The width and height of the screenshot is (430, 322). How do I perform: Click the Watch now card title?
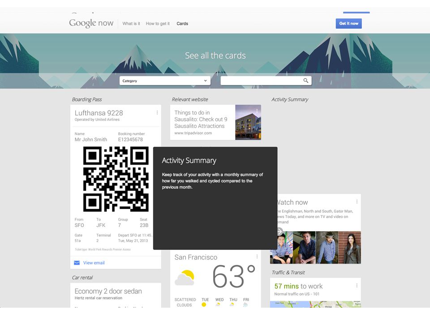click(292, 202)
